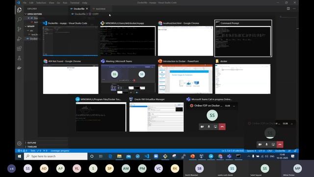Open Task View from the taskbar

tap(101, 156)
